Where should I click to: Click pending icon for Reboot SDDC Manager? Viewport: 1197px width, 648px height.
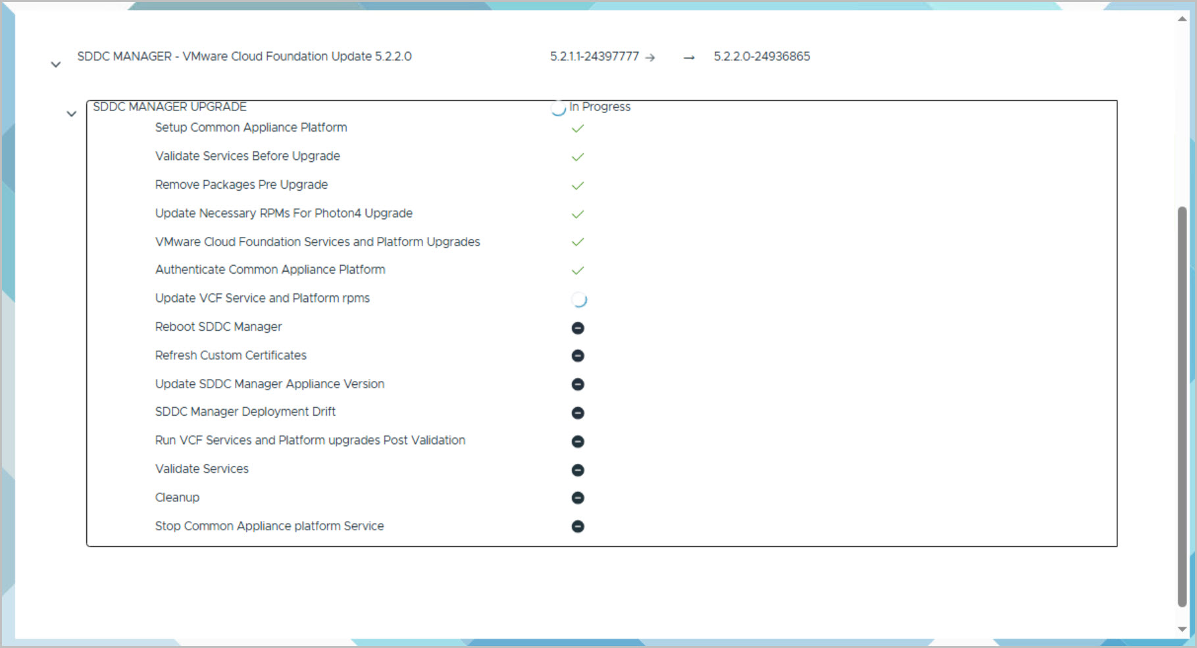578,328
